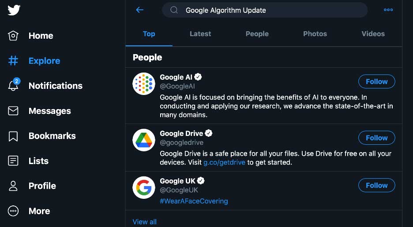
Task: Follow the Google Drive account
Action: (x=377, y=138)
